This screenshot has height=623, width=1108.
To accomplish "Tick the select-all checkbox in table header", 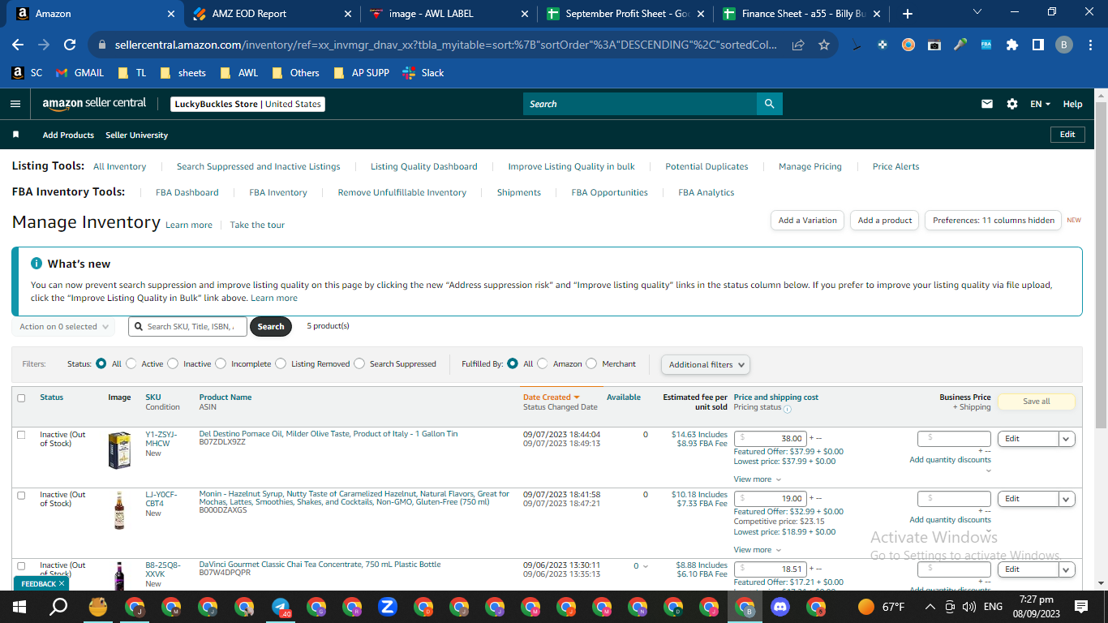I will click(21, 398).
